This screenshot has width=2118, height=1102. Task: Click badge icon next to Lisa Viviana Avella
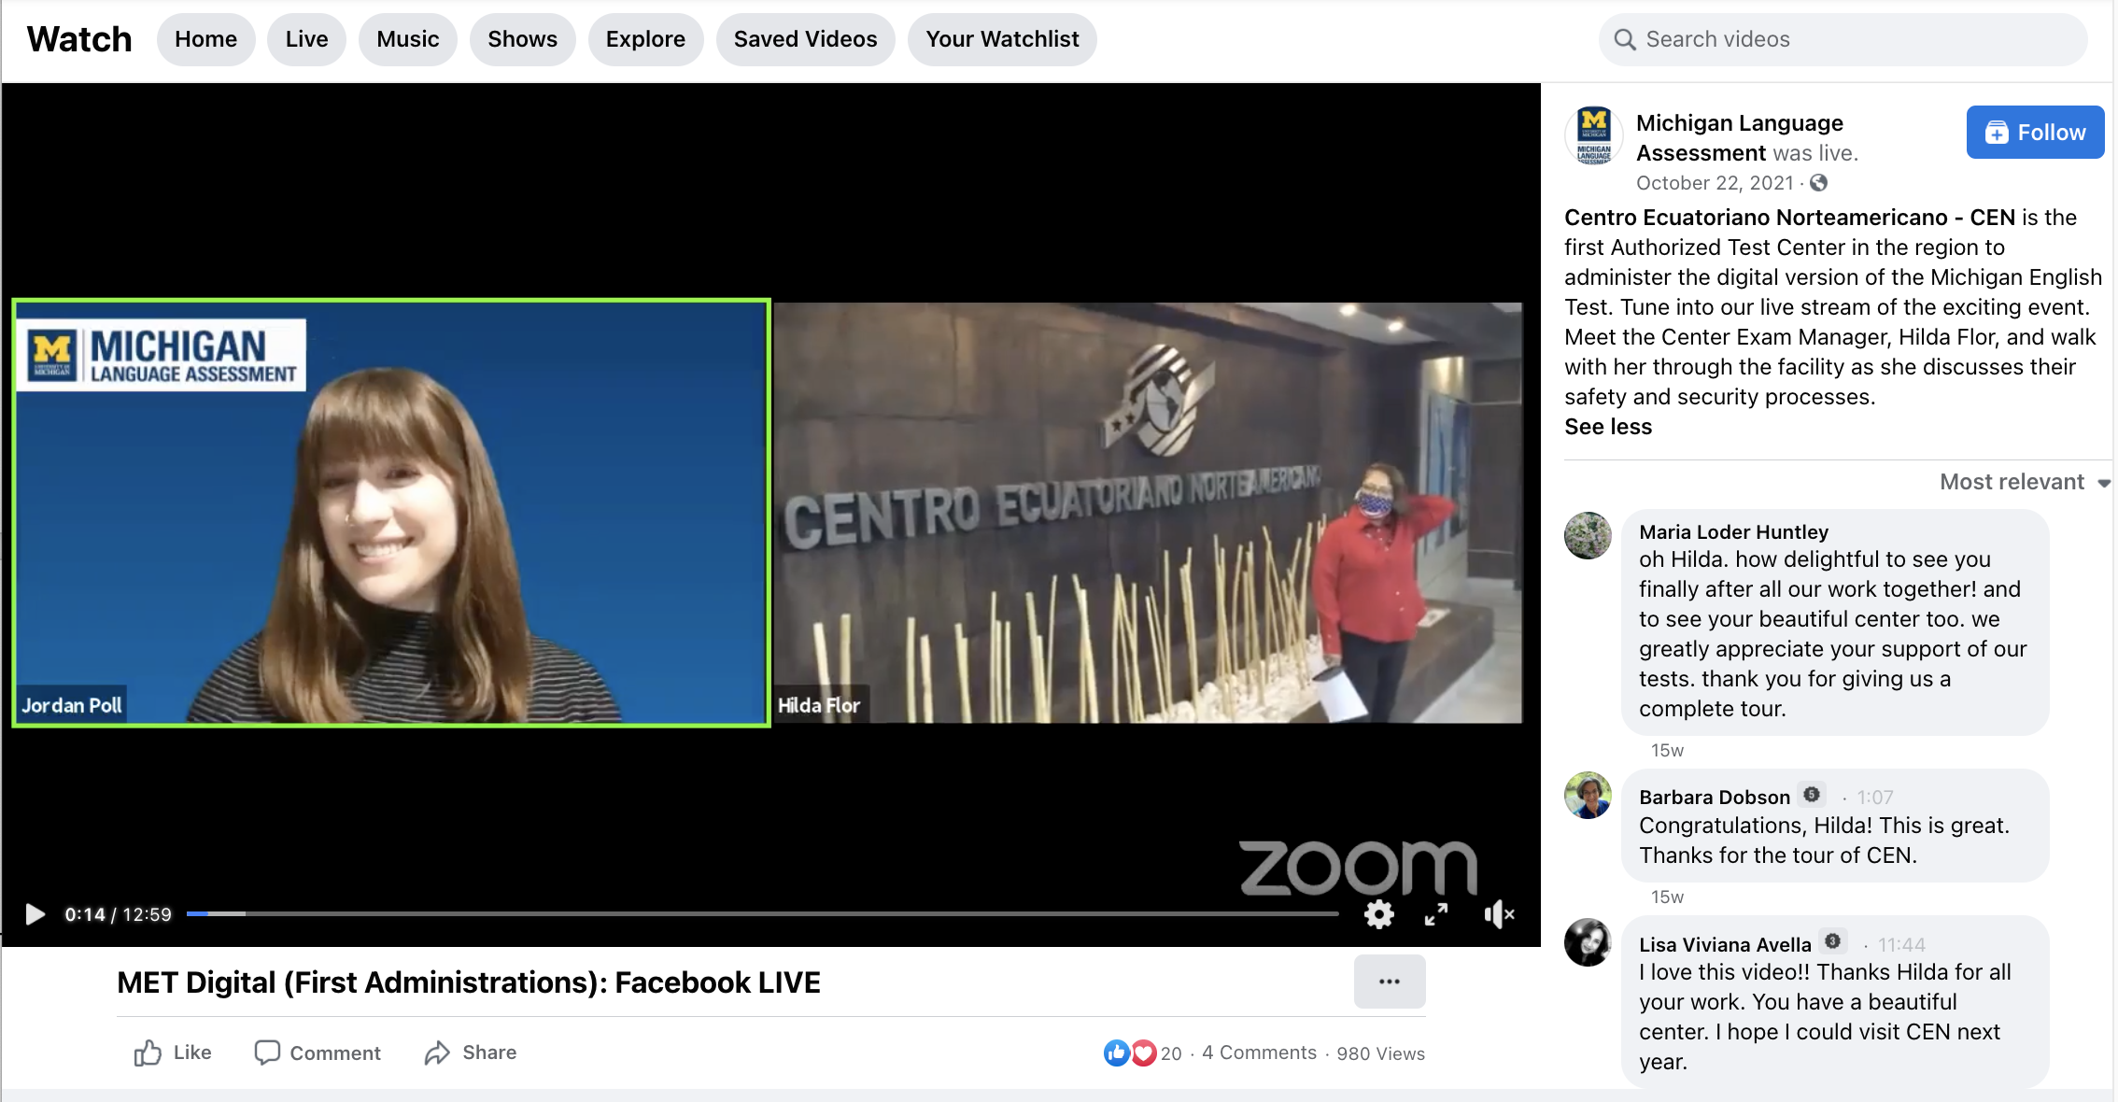(x=1833, y=941)
